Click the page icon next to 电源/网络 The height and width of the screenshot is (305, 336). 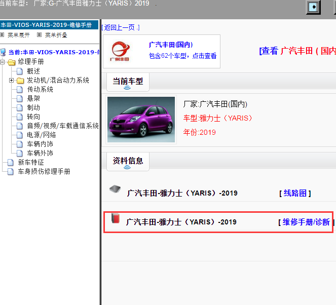pos(20,135)
